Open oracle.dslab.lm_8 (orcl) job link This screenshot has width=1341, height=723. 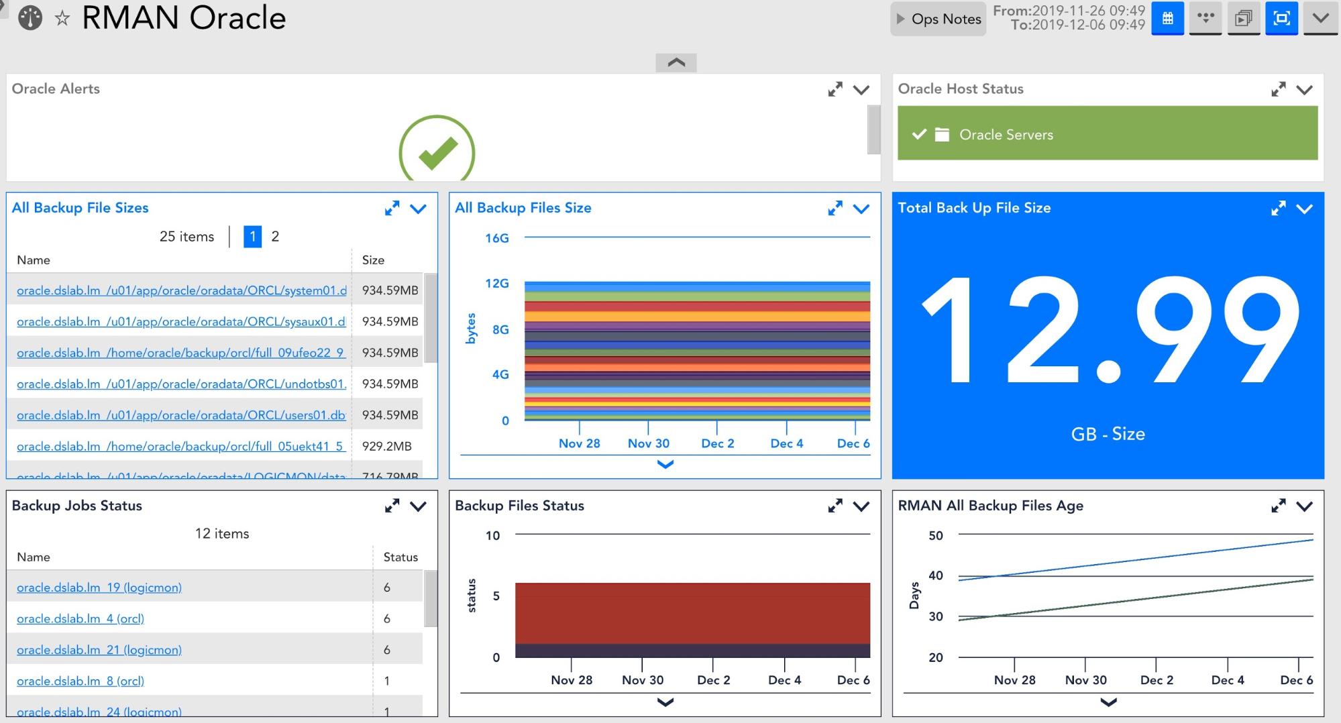[x=81, y=681]
